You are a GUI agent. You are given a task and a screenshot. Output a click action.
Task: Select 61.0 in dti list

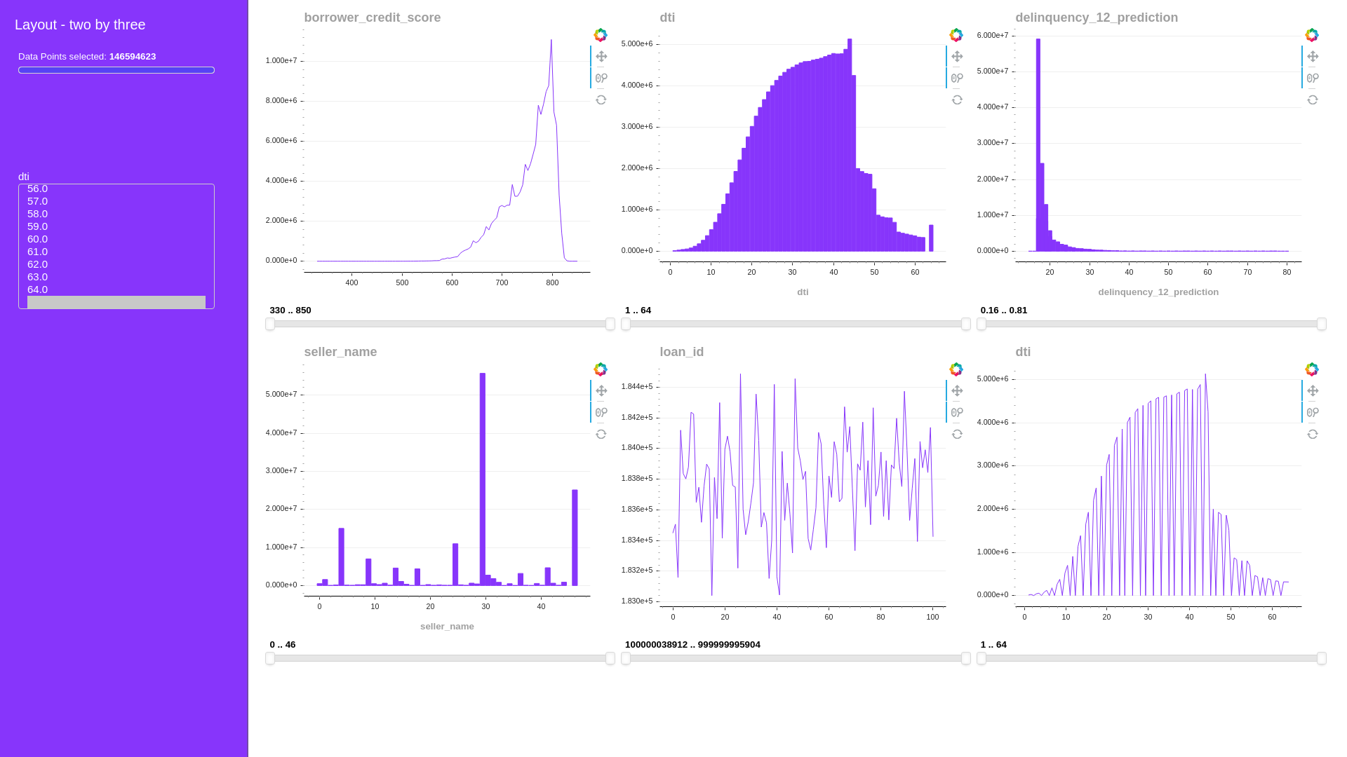coord(116,252)
